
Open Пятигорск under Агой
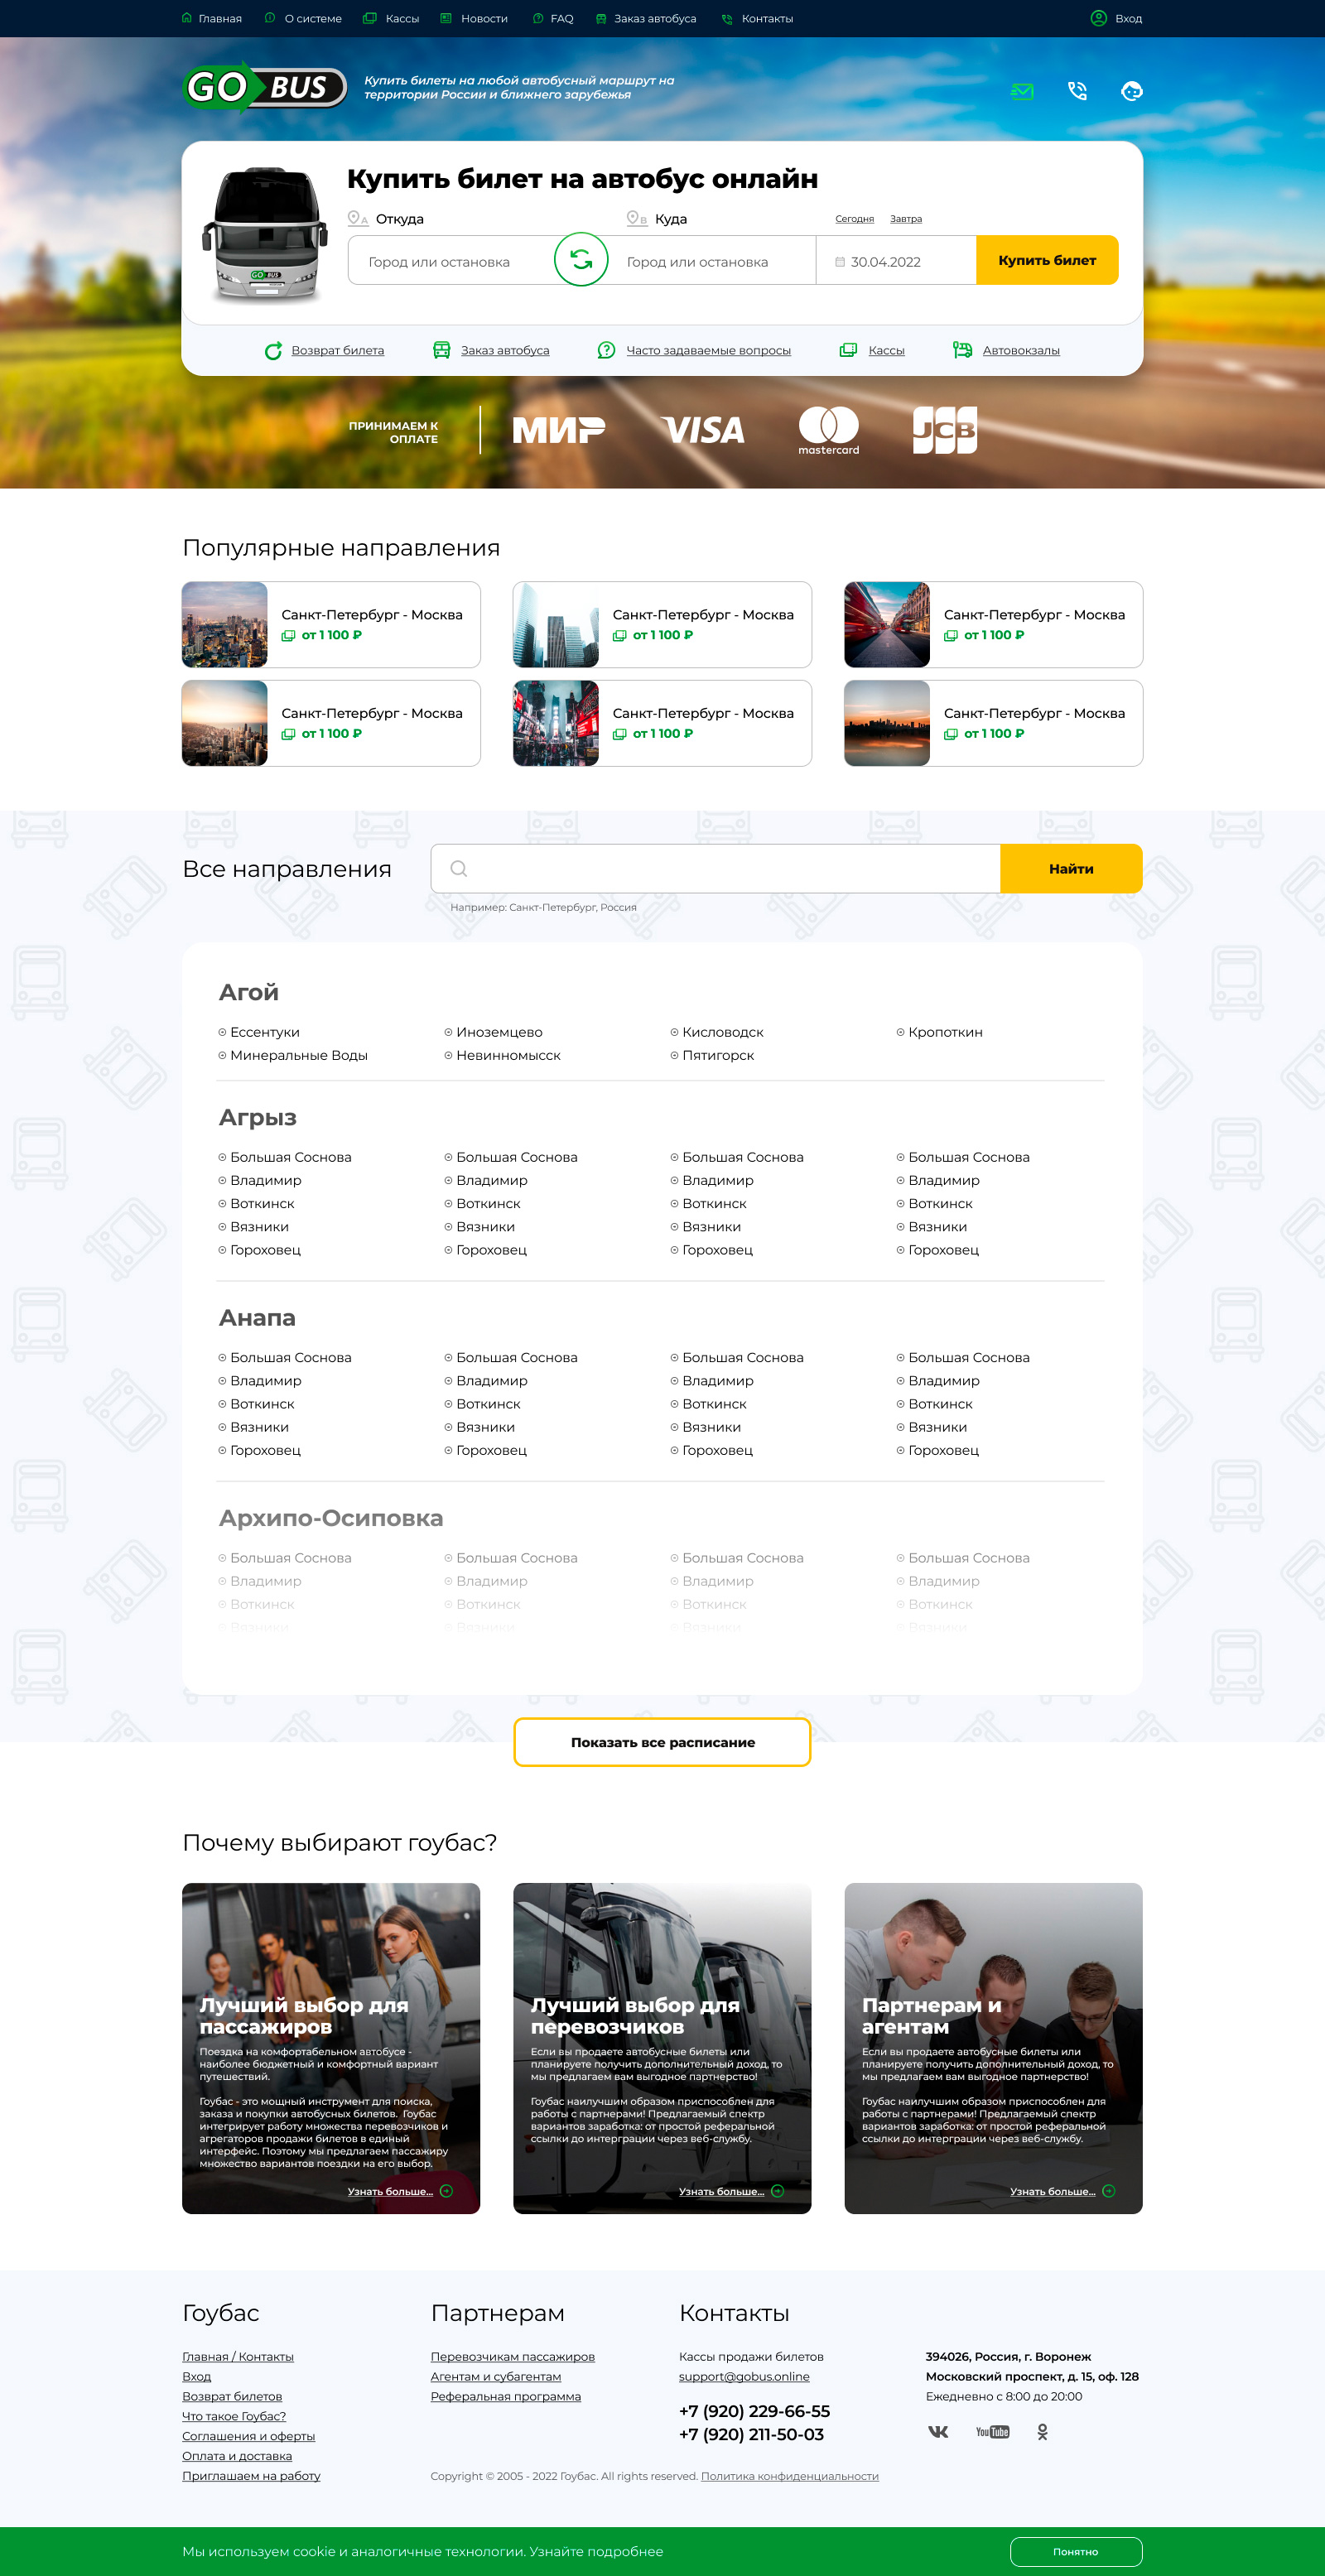point(718,1055)
